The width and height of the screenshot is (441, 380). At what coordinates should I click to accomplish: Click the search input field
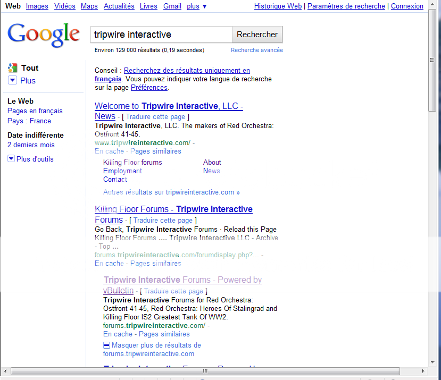coord(161,35)
